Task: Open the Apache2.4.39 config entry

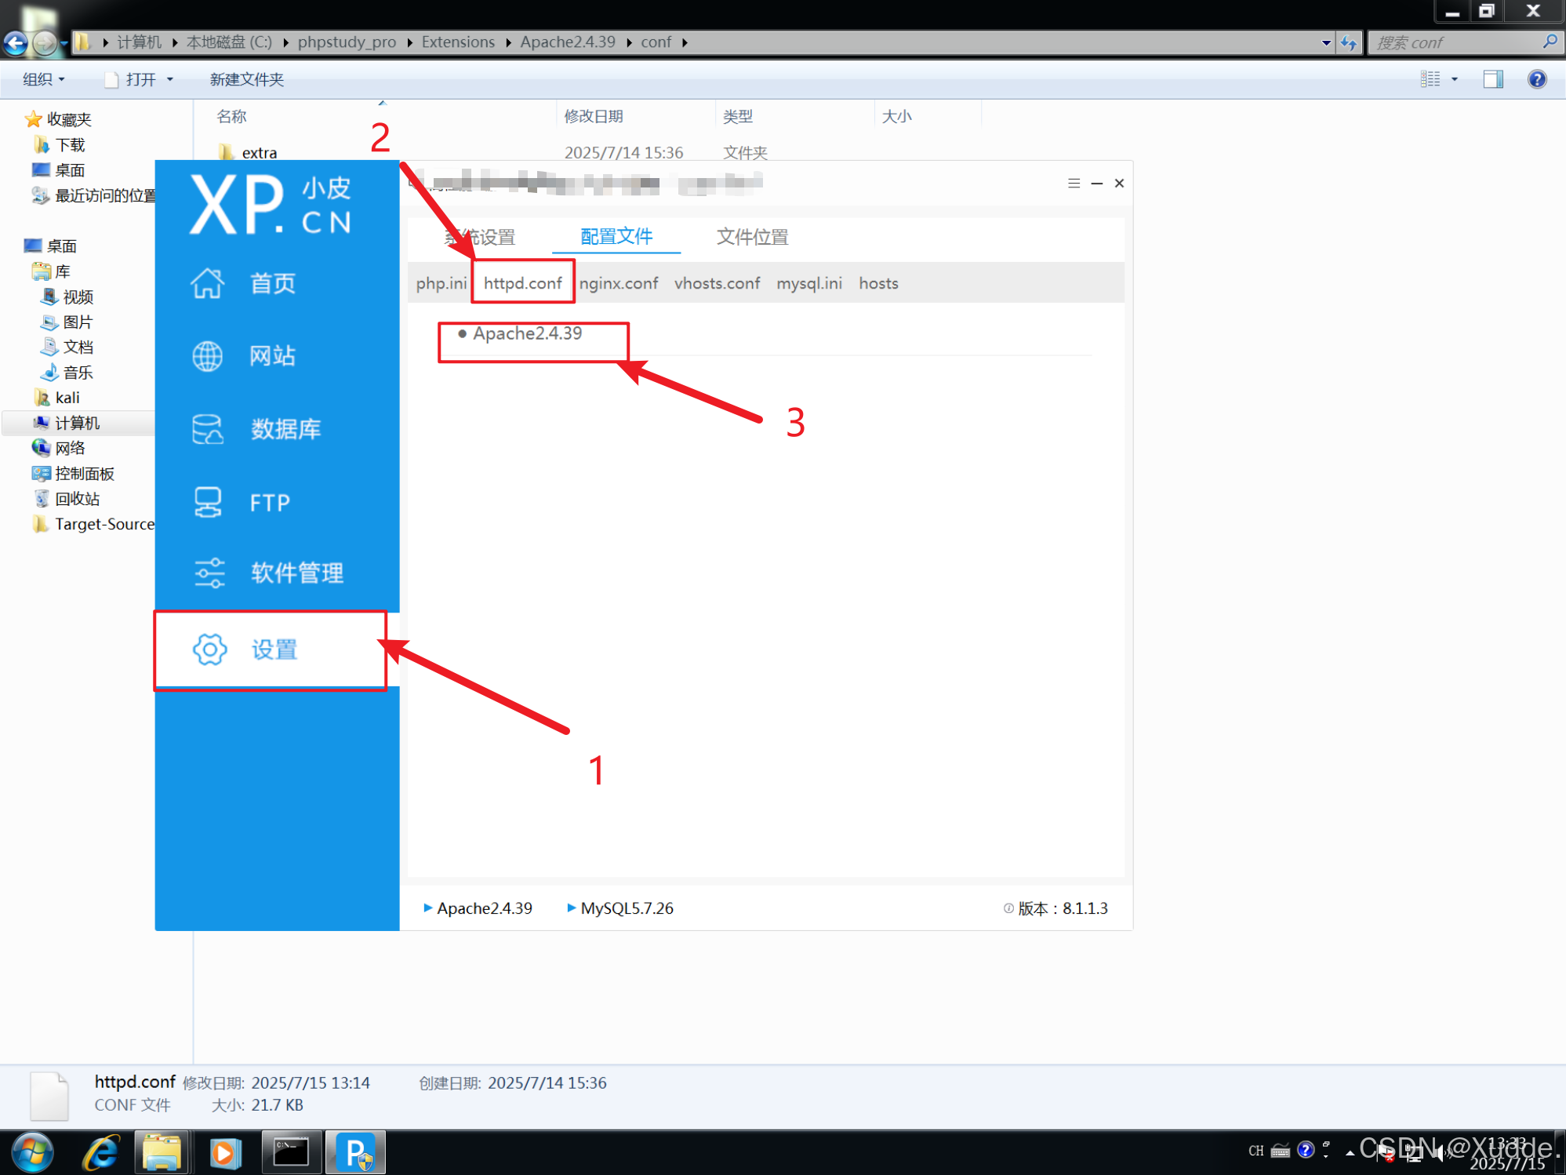Action: click(526, 333)
